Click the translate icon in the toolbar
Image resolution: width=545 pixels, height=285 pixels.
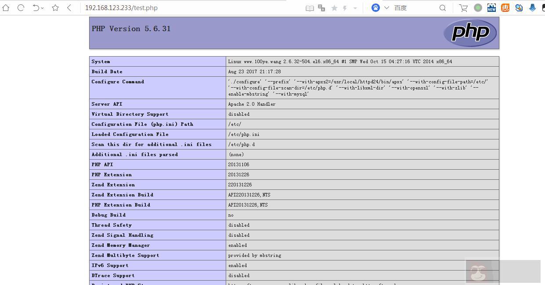click(321, 7)
